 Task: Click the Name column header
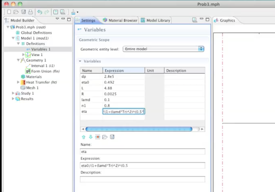(x=91, y=71)
